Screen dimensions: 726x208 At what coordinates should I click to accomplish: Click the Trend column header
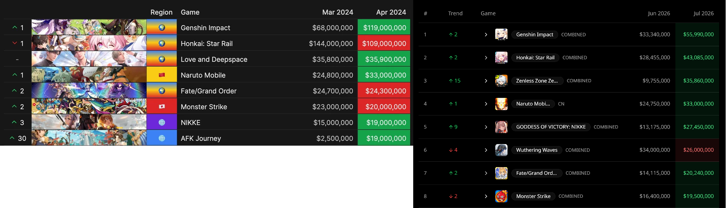tap(455, 13)
